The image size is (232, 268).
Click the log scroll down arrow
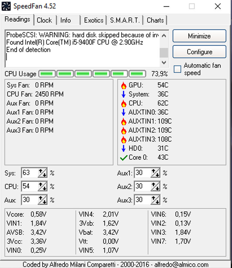164,62
